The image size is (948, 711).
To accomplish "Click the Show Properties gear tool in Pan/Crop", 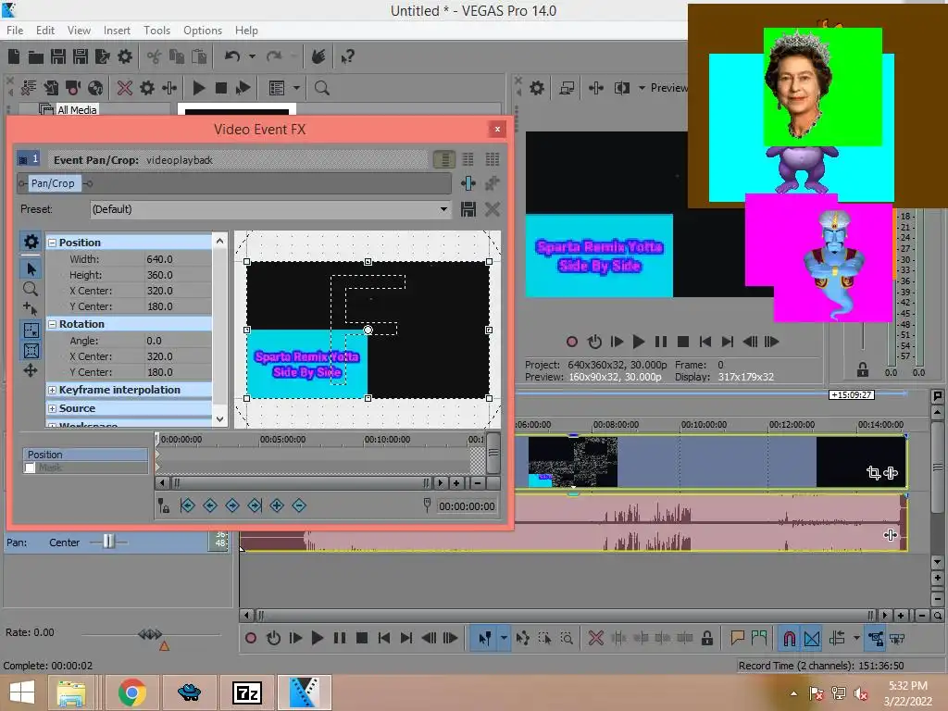I will coord(31,242).
